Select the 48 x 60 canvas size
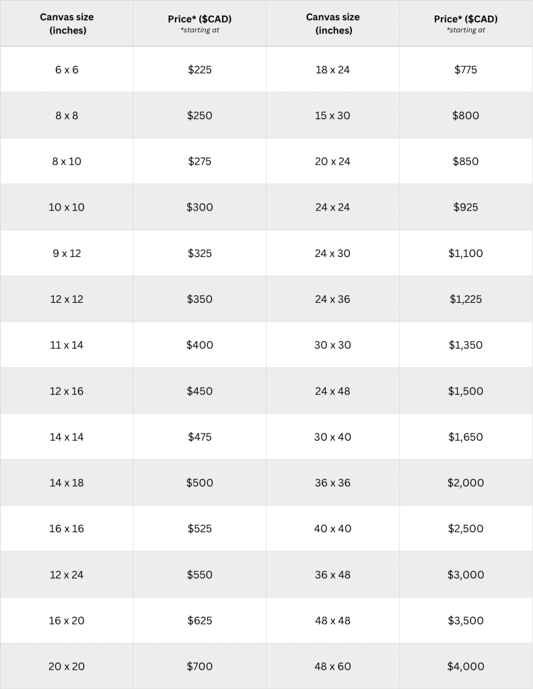This screenshot has width=533, height=689. pyautogui.click(x=332, y=667)
